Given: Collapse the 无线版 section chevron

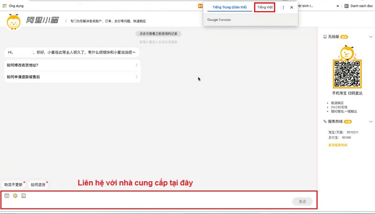Looking at the screenshot, I should click(370, 37).
